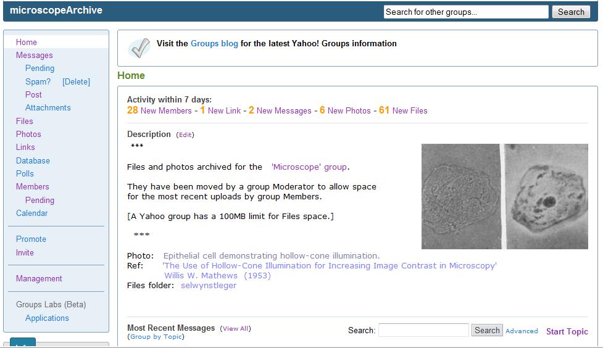Screen dimensions: 603x348
Task: Click the checkmark icon beside Groups blog notice
Action: (x=139, y=48)
